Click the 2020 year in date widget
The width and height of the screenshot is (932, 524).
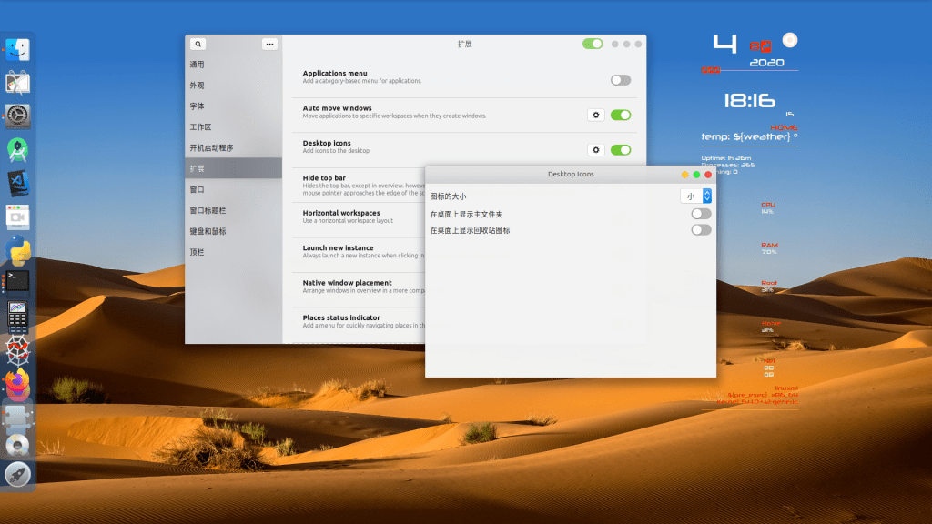click(x=766, y=63)
